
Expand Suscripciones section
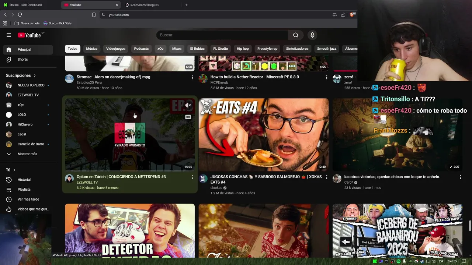click(21, 75)
